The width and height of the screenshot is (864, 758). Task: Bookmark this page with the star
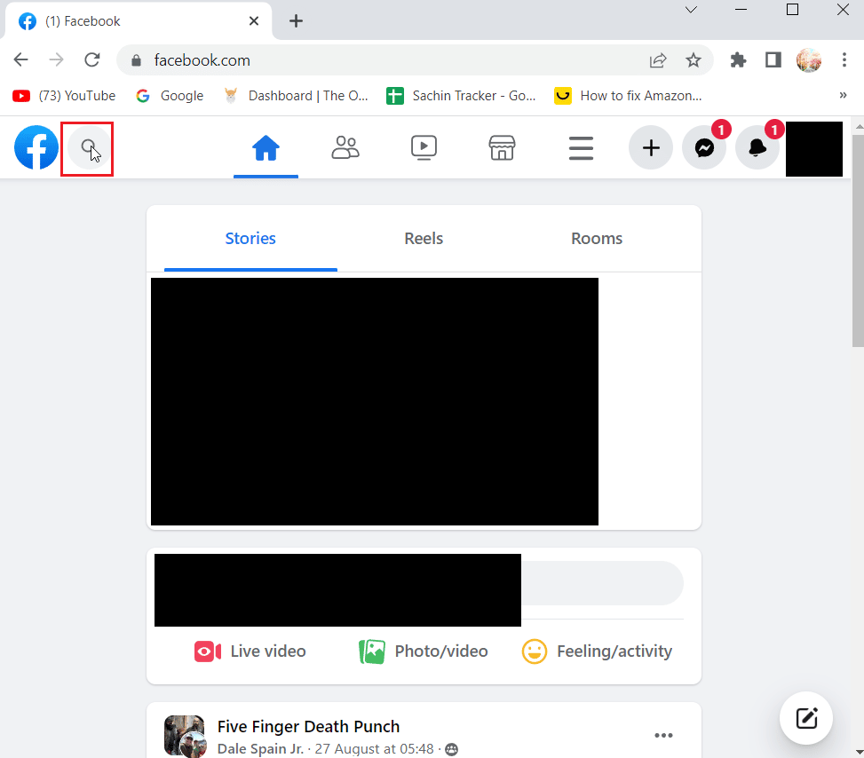tap(694, 60)
